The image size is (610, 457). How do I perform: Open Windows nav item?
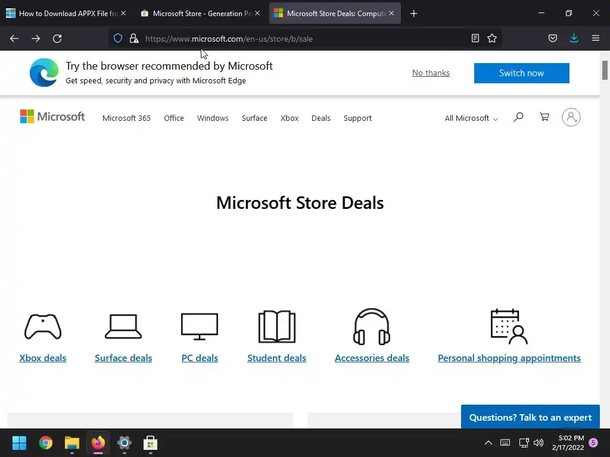pyautogui.click(x=213, y=118)
